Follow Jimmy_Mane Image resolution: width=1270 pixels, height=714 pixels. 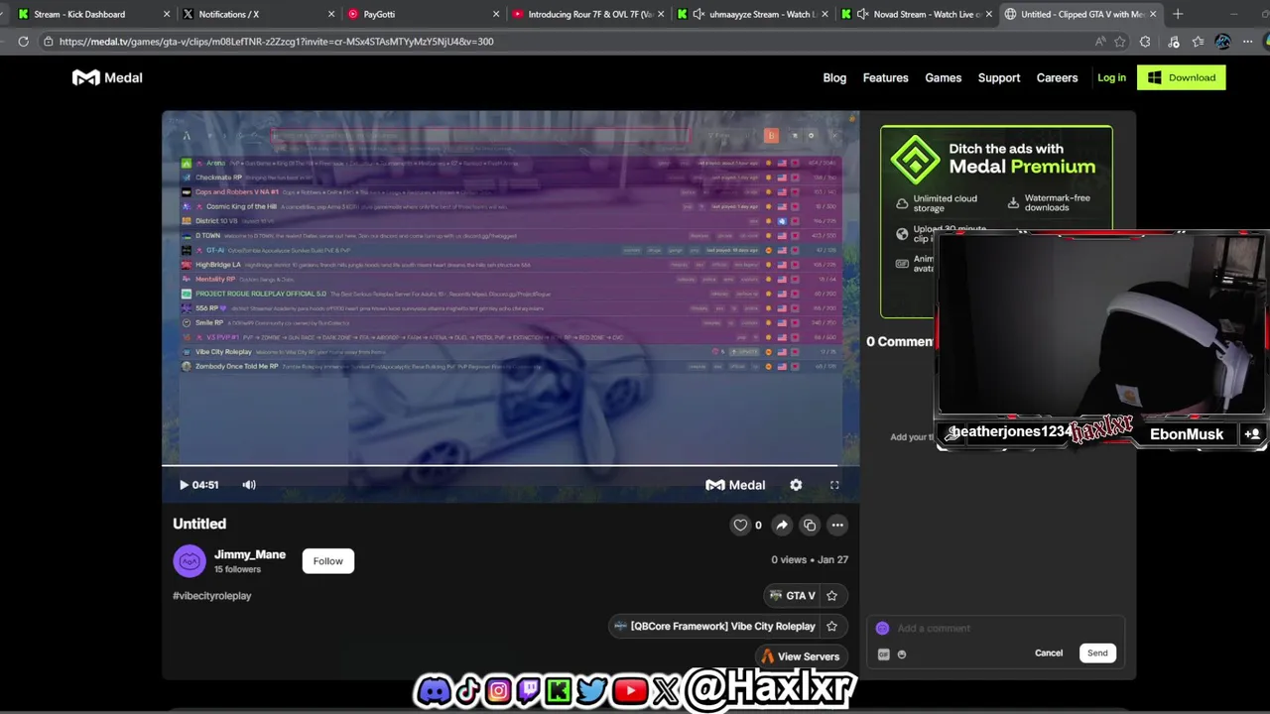point(327,561)
